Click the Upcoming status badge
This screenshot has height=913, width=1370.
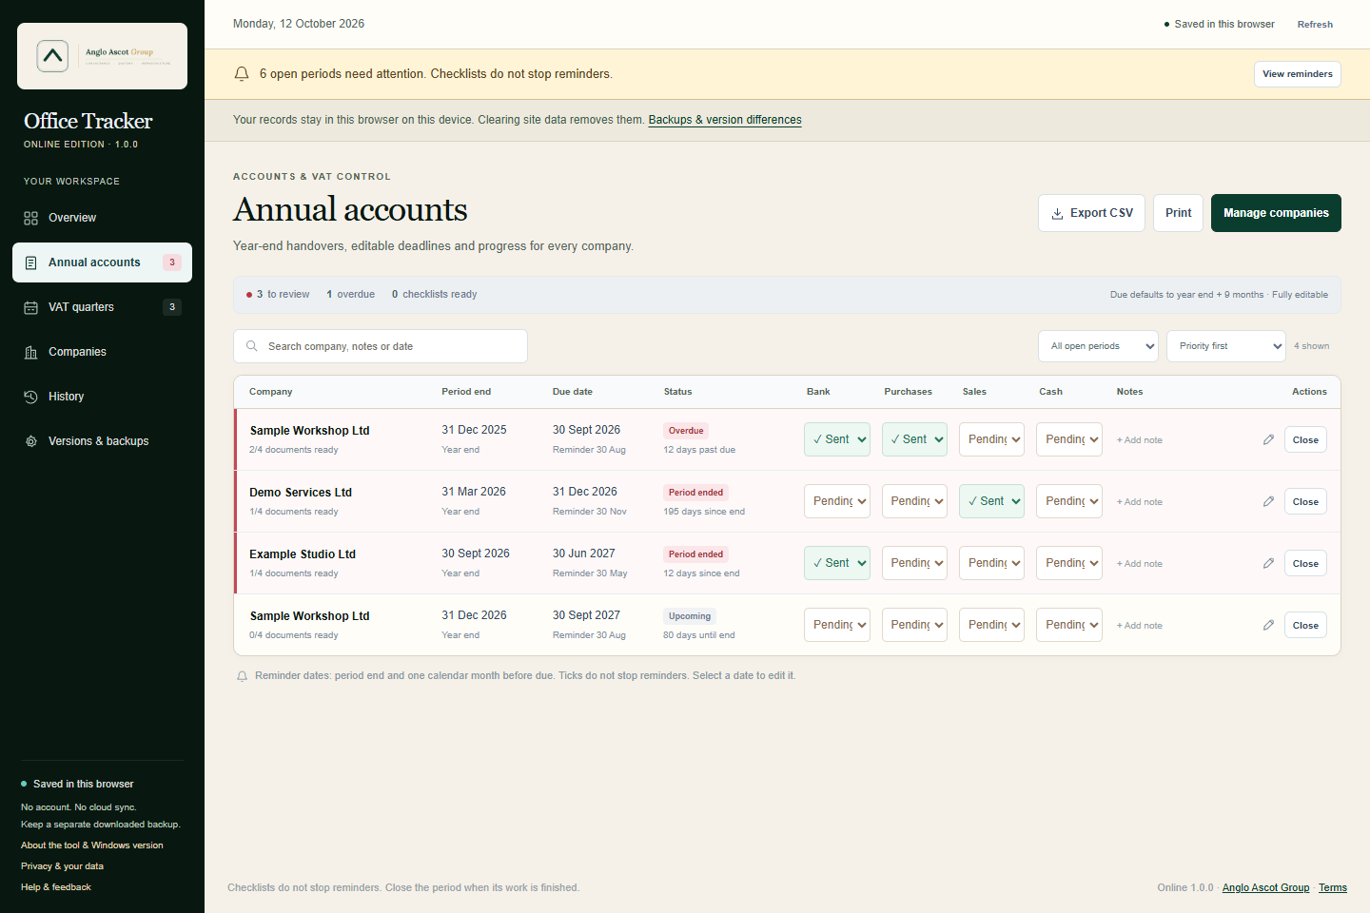point(690,616)
